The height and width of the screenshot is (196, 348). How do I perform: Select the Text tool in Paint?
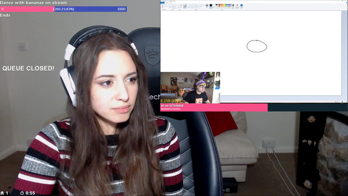(182, 5)
